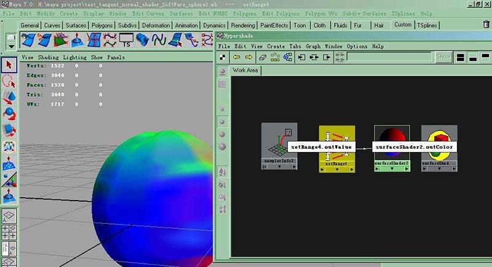Viewport: 492px width, 267px height.
Task: Click the red-and-green curves shelf icon
Action: coord(110,41)
